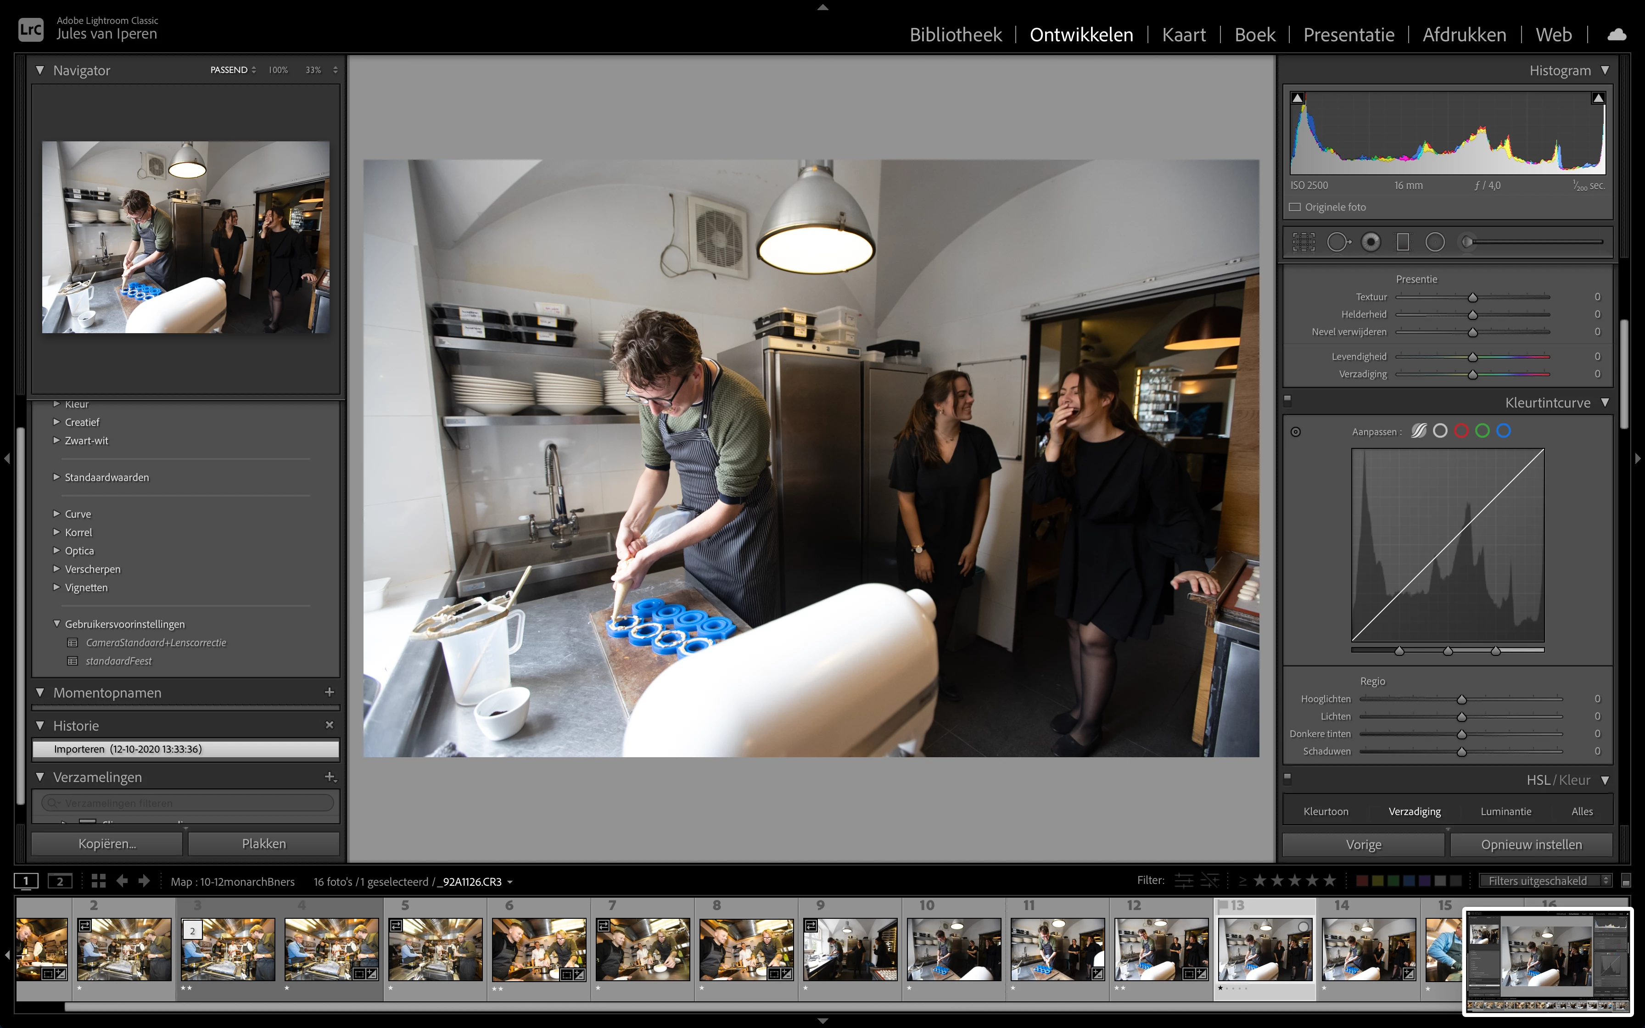1645x1028 pixels.
Task: Pick the Radial filter tool
Action: (1435, 242)
